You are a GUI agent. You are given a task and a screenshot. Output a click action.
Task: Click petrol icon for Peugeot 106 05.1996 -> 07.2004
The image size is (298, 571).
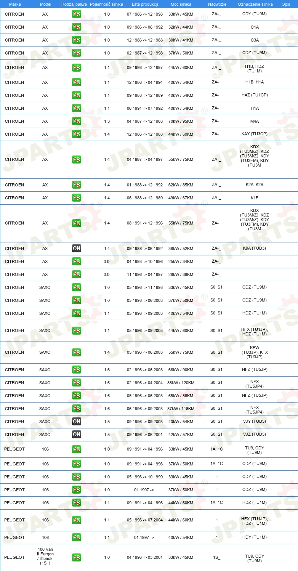click(76, 520)
